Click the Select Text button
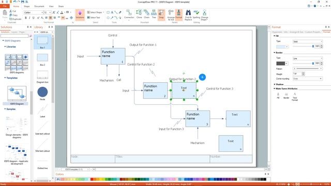The image size is (331, 186). [94, 18]
